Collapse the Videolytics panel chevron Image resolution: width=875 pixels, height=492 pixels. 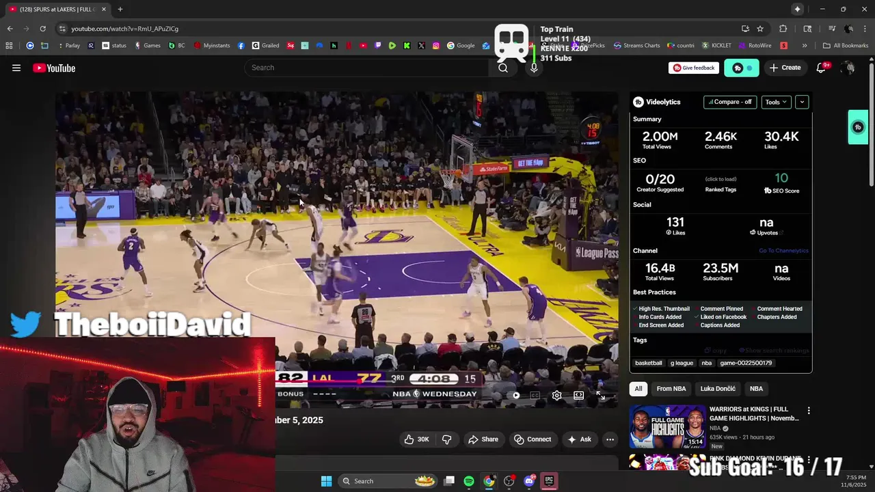[x=802, y=102]
